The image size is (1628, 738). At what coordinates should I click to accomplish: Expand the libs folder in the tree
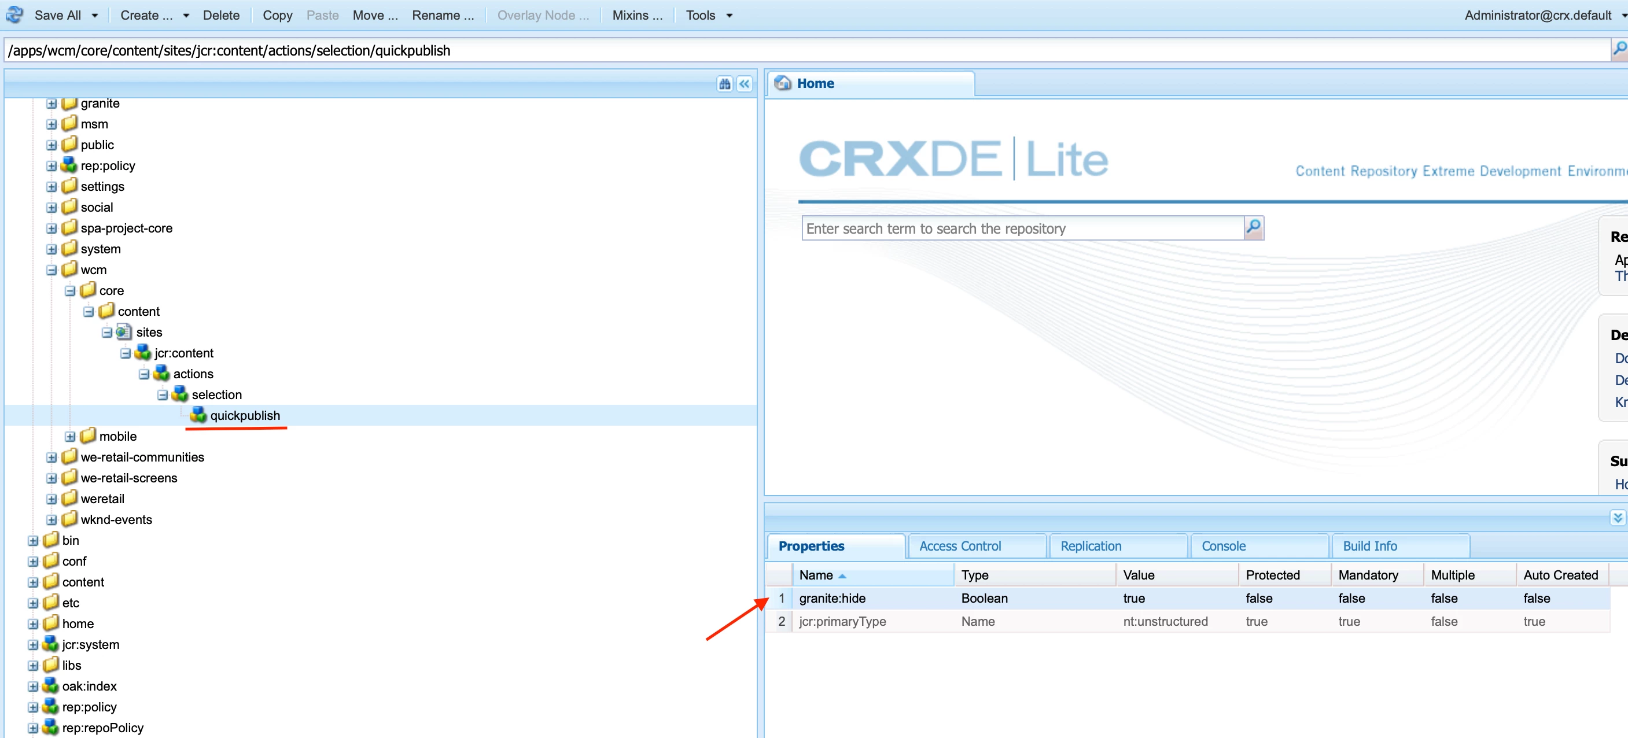tap(34, 665)
